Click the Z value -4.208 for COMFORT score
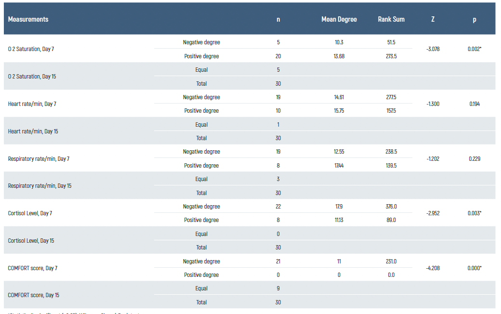The width and height of the screenshot is (501, 314). click(x=433, y=268)
